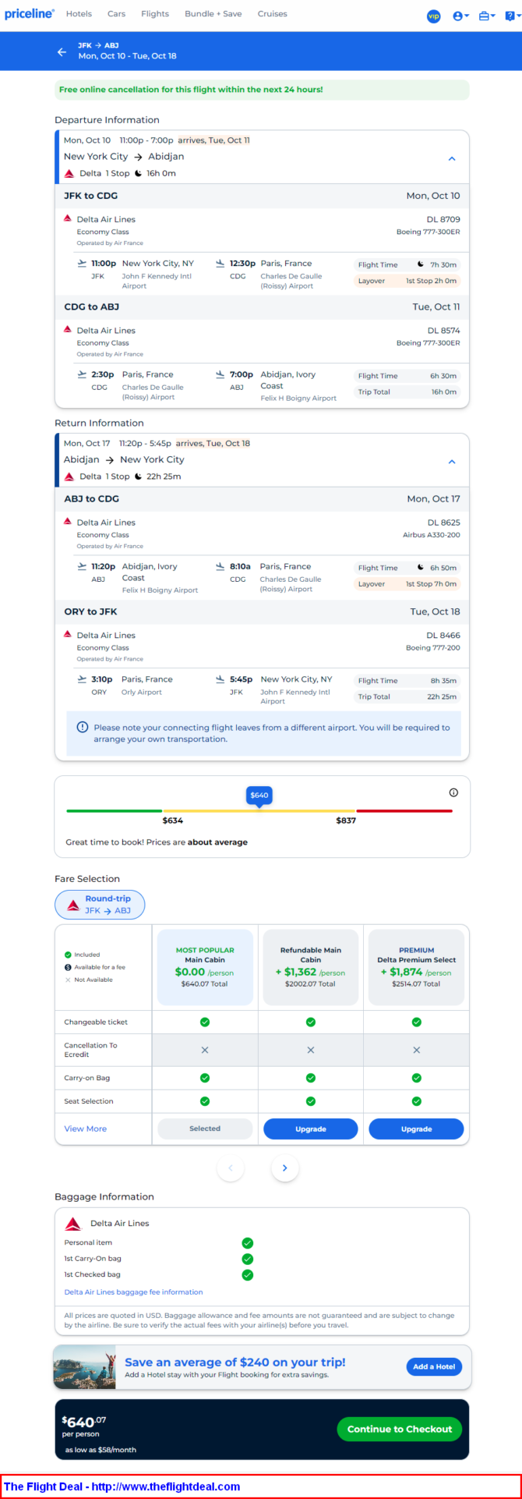Click Seat Selection check under Delta Premium Select

(417, 1101)
